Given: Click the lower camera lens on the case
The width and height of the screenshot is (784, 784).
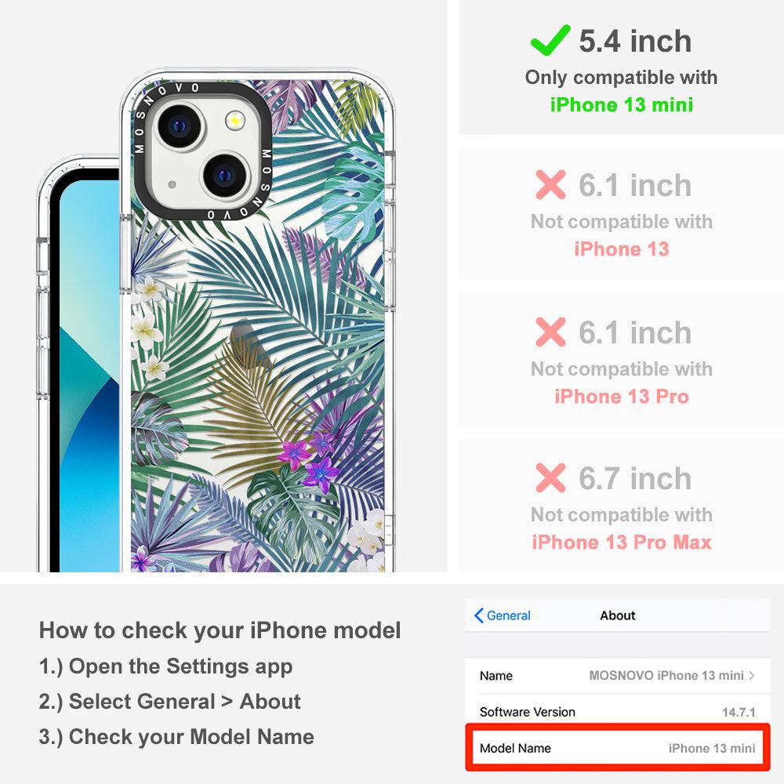Looking at the screenshot, I should click(225, 176).
